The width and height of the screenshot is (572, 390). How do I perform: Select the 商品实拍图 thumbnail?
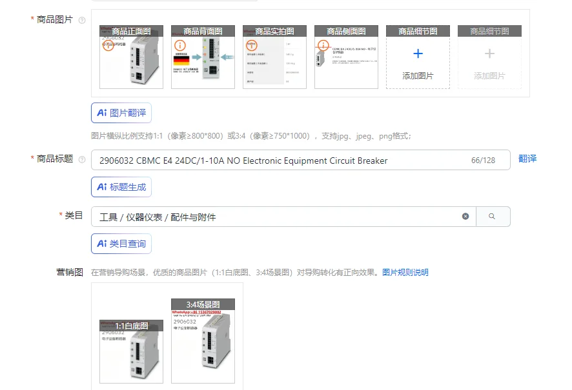274,57
